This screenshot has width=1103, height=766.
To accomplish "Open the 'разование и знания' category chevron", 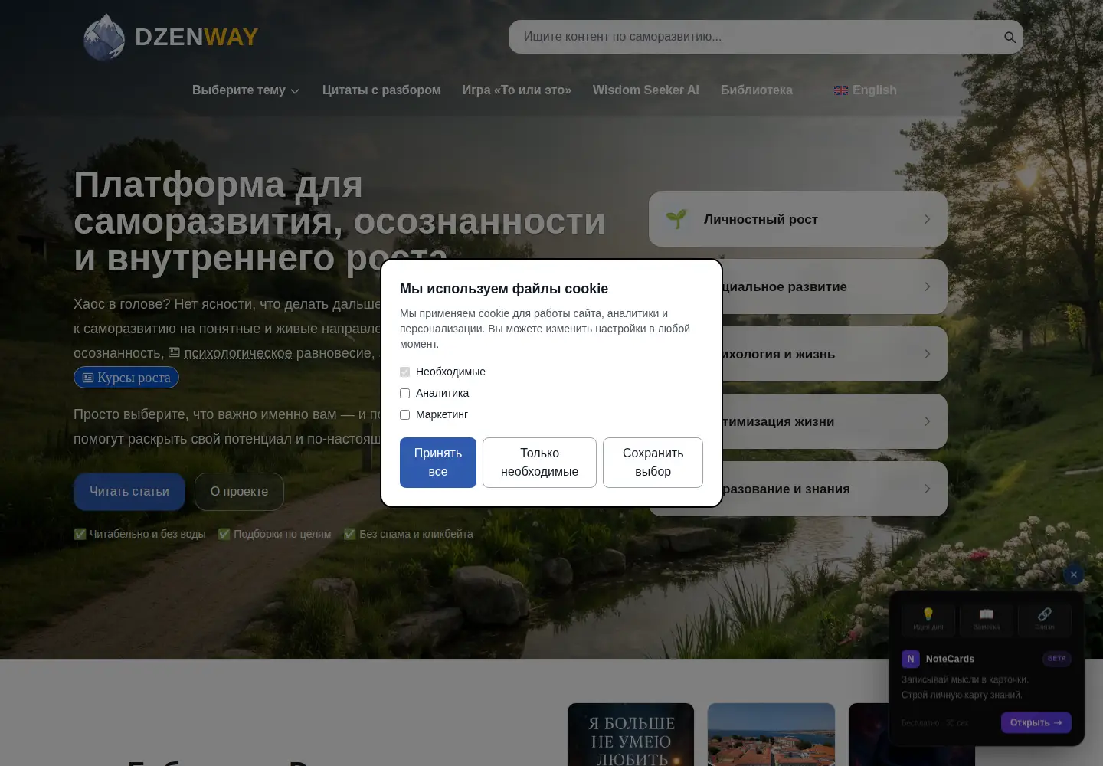I will point(927,489).
